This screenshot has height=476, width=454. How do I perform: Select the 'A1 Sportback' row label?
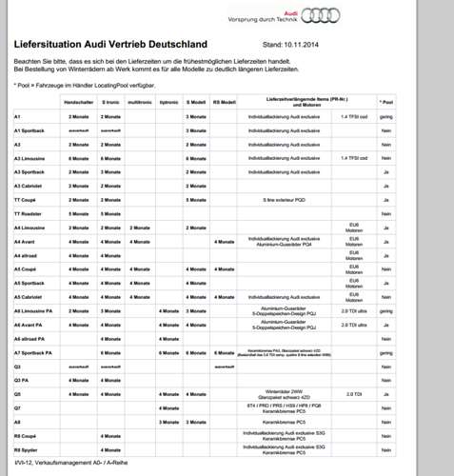pos(30,130)
